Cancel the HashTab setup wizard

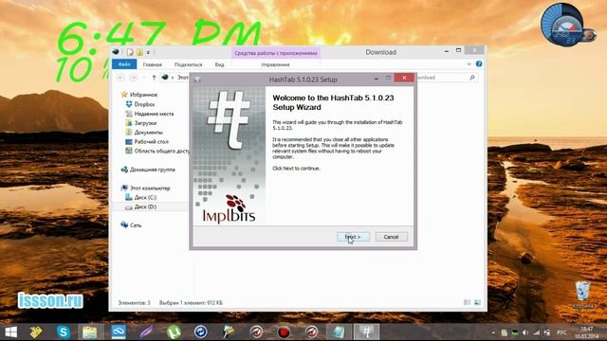click(x=391, y=237)
